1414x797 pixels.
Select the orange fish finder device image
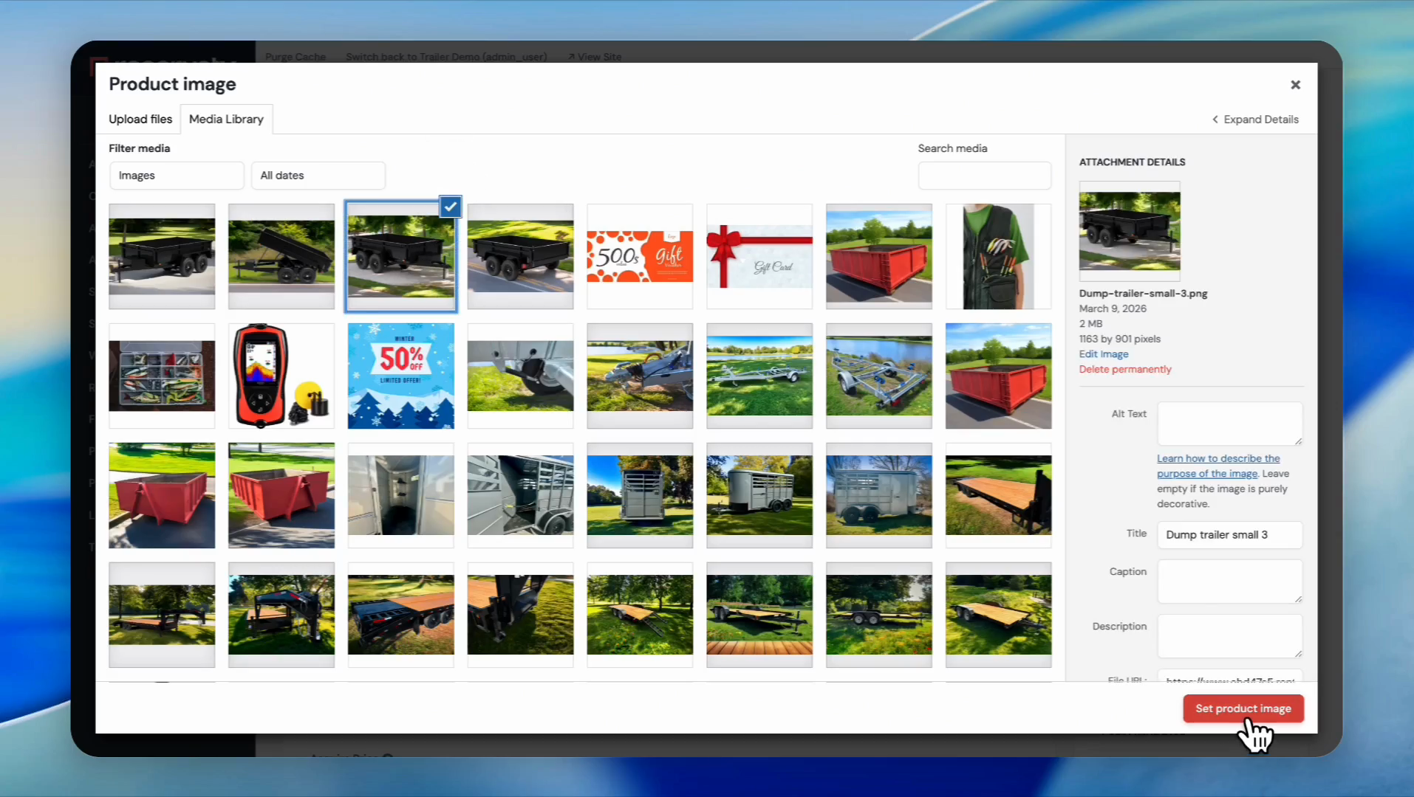coord(281,376)
